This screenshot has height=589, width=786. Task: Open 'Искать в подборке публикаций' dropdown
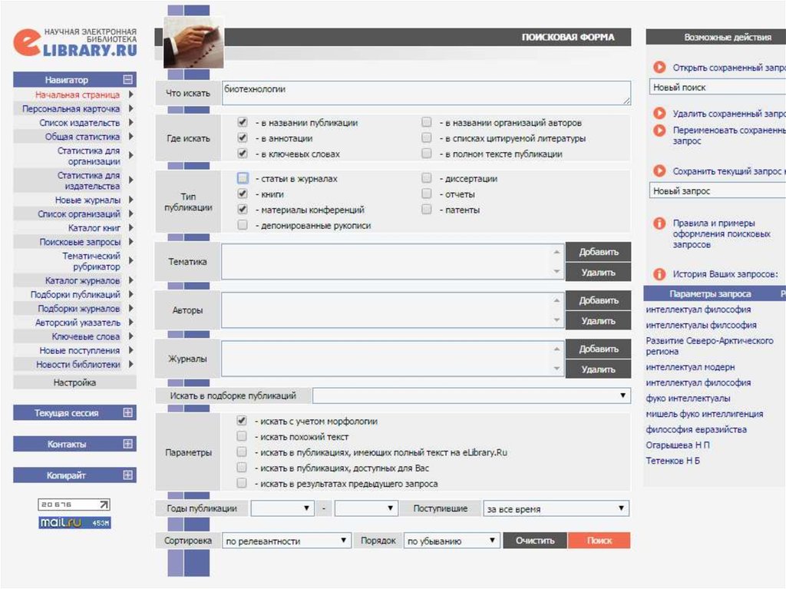(x=471, y=395)
